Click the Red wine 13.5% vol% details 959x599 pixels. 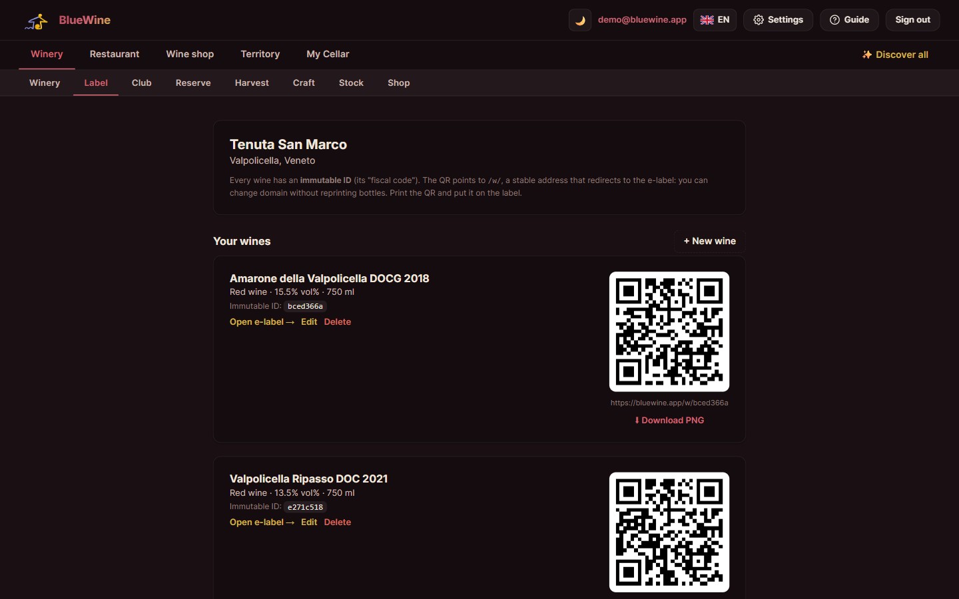[292, 493]
